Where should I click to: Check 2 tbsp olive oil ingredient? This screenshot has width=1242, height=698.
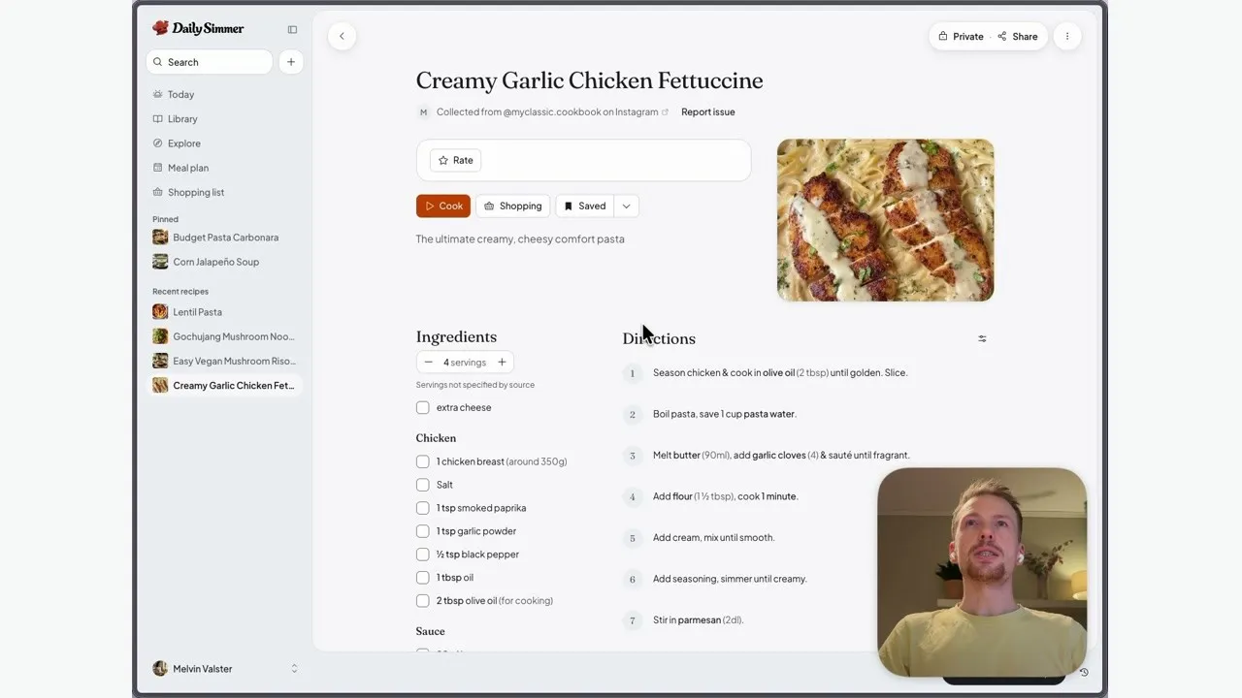423,602
